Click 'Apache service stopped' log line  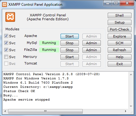(x=26, y=100)
